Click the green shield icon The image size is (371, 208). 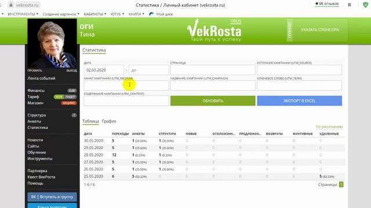click(x=366, y=5)
